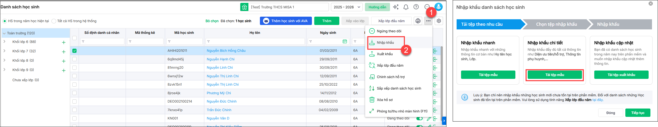Image resolution: width=658 pixels, height=127 pixels.
Task: Expand the Khối lớp 7 tree node
Action: [4, 51]
